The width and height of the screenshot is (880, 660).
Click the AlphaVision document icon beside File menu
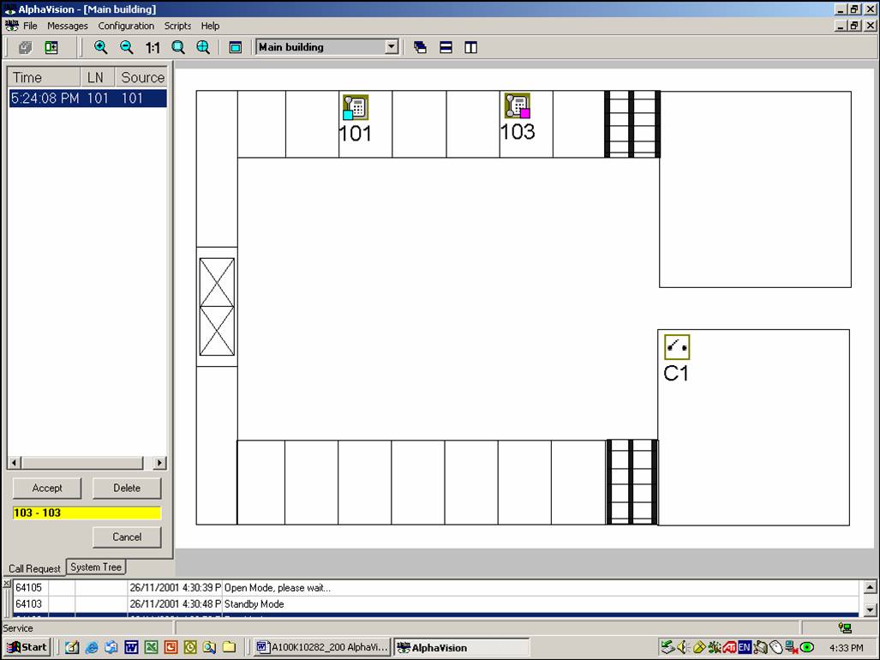(12, 25)
